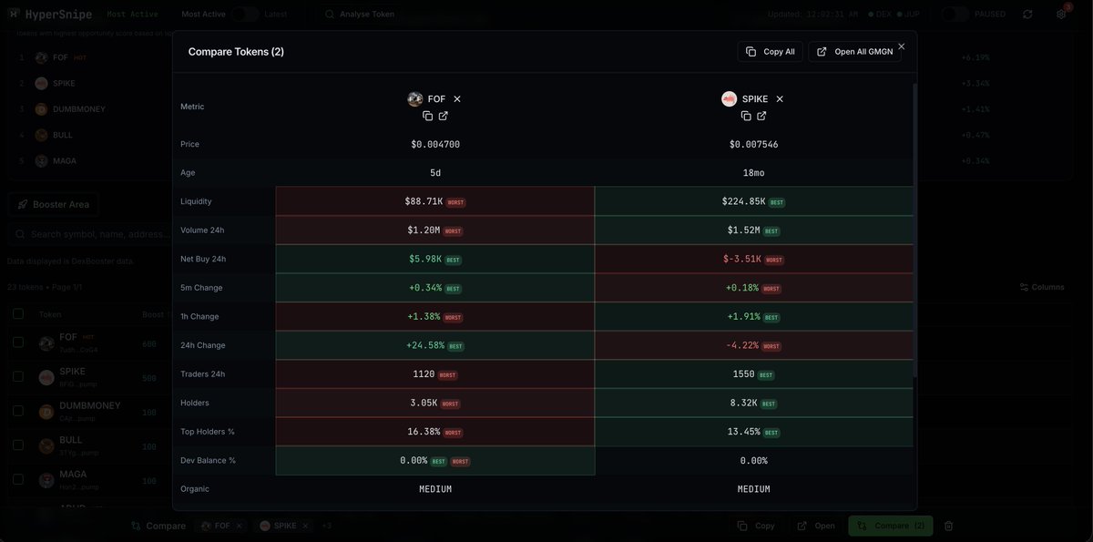Image resolution: width=1093 pixels, height=542 pixels.
Task: Open SPIKE in external link icon
Action: click(761, 116)
